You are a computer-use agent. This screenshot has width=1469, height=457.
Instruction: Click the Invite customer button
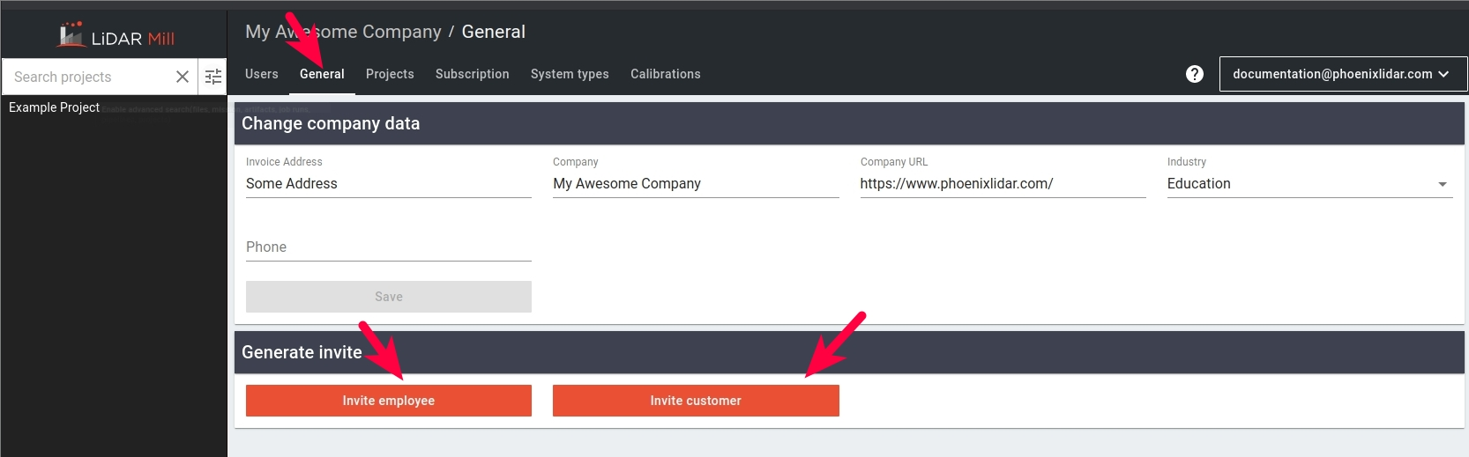coord(696,401)
